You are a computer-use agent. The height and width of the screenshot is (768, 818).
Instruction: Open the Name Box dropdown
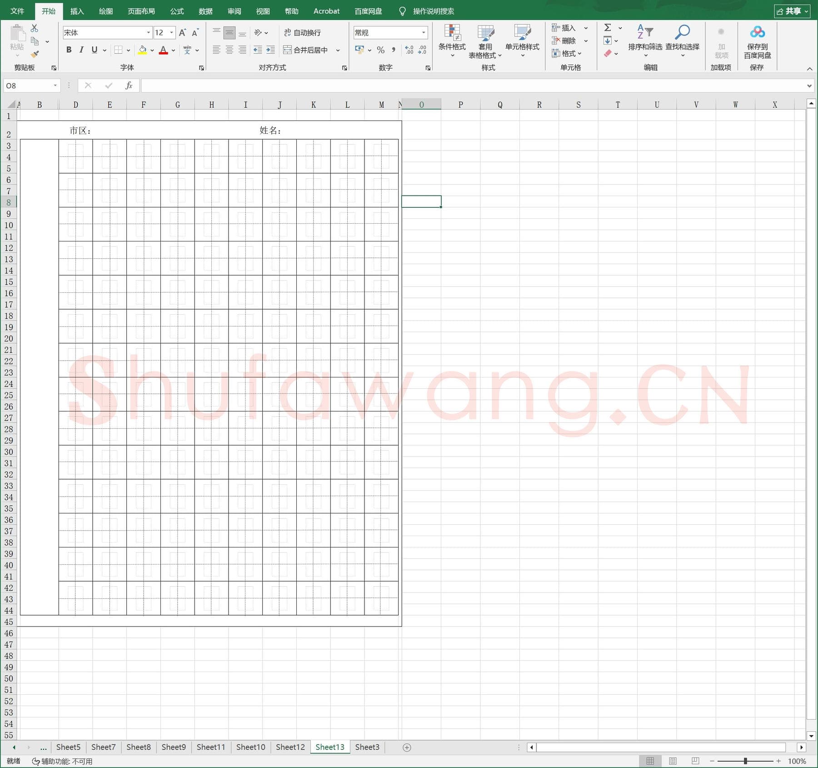pos(55,85)
